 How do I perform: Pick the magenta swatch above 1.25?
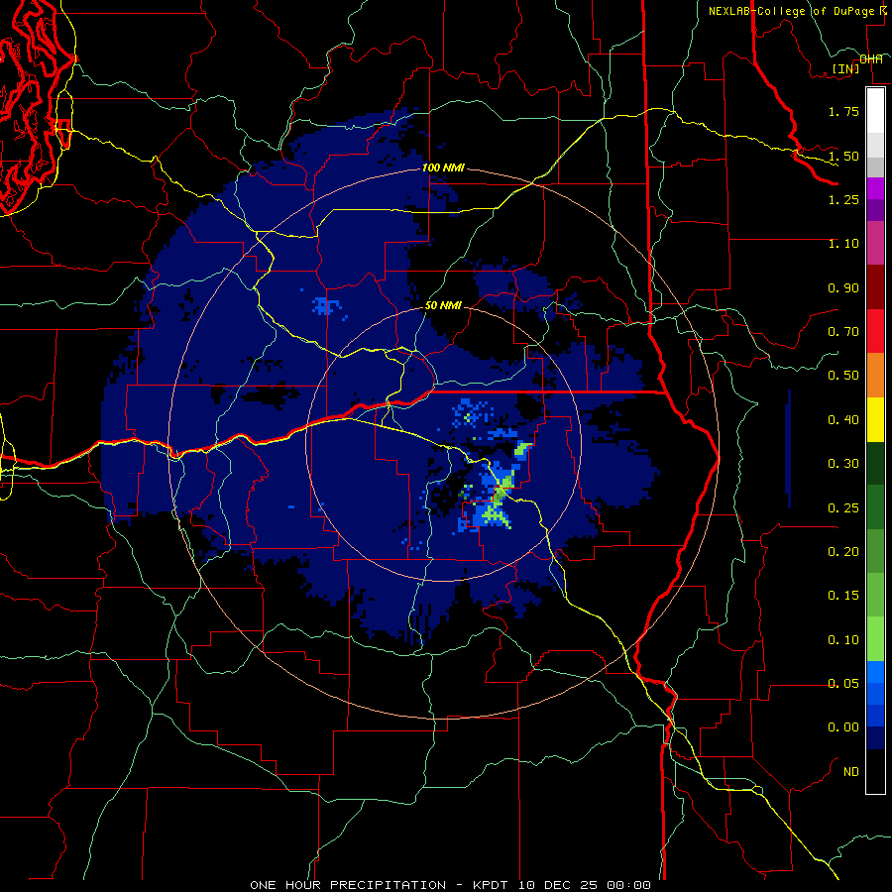875,188
